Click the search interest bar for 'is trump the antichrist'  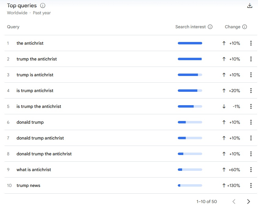pyautogui.click(x=190, y=106)
